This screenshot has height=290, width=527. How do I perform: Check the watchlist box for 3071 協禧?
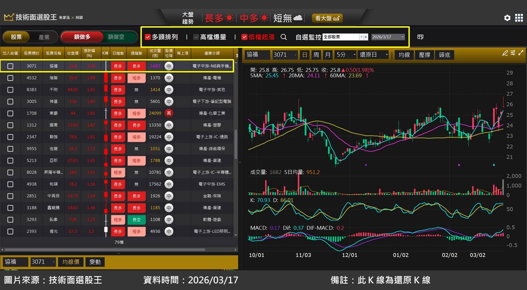tap(10, 66)
